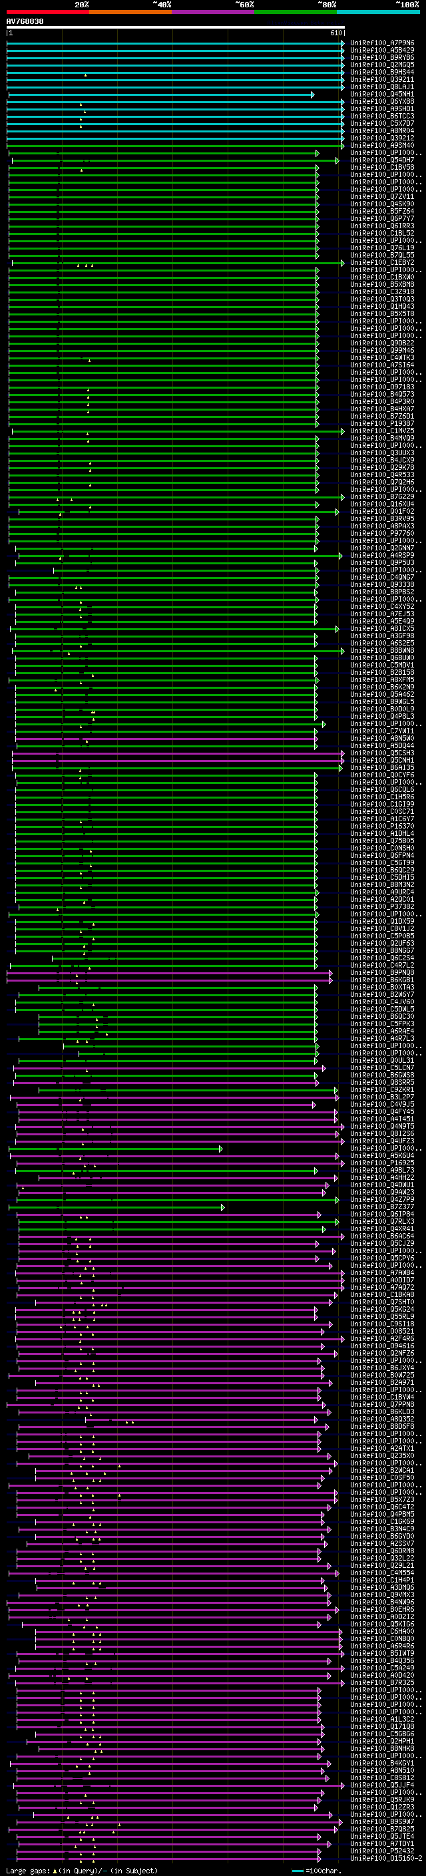The height and width of the screenshot is (1876, 426).
Task: Click the UniRef100_C6HA00 label
Action: tap(382, 1630)
